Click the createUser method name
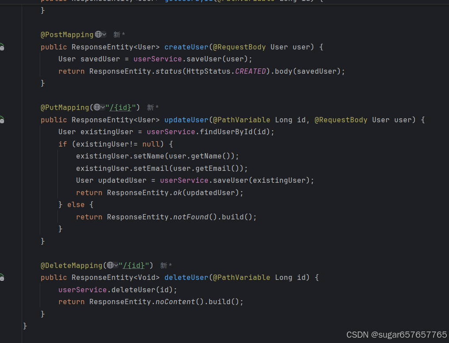The image size is (449, 343). [x=186, y=47]
